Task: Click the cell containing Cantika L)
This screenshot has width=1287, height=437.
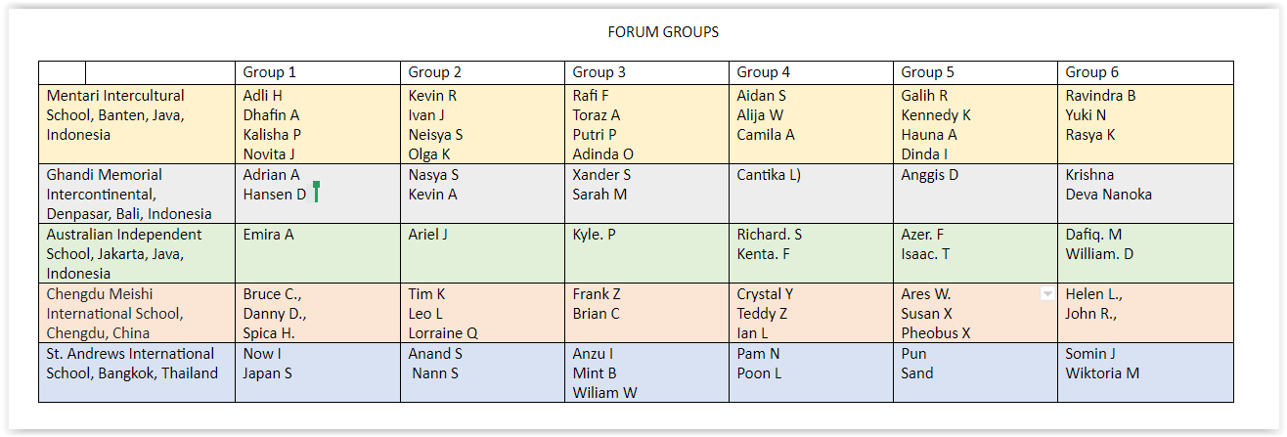Action: [x=811, y=194]
